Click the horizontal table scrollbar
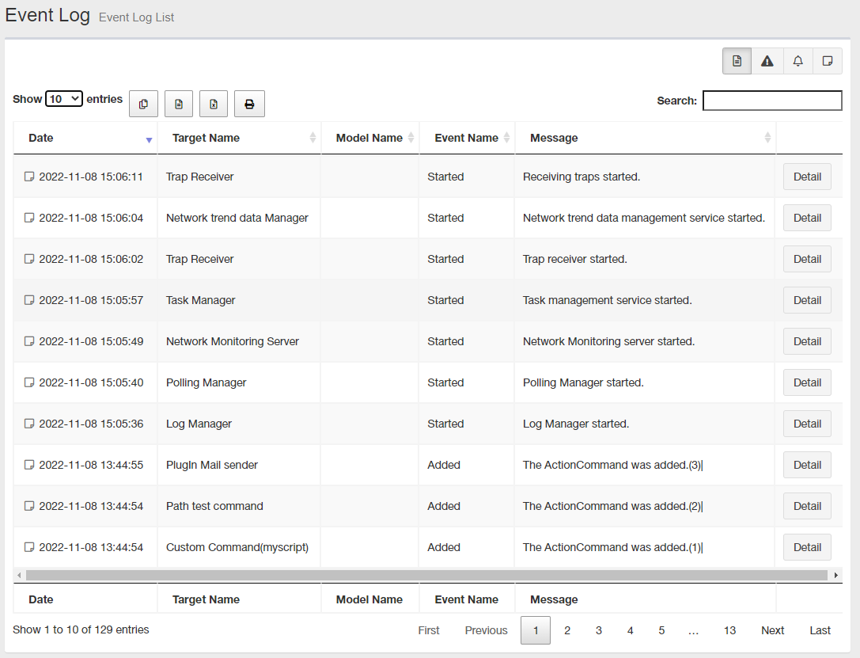Image resolution: width=860 pixels, height=658 pixels. click(427, 575)
